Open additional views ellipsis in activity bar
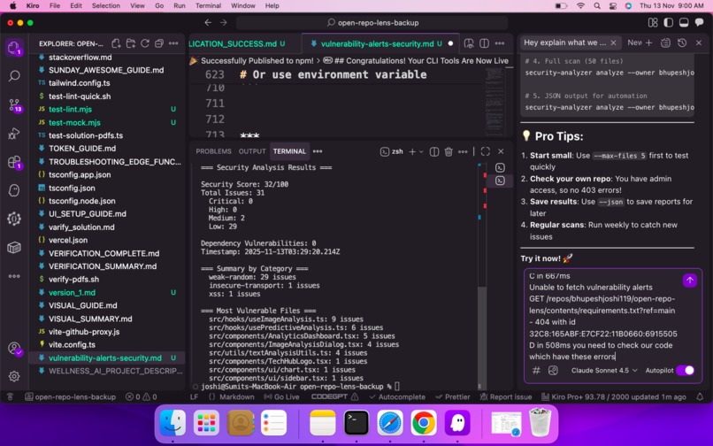713x446 pixels. coord(14,276)
